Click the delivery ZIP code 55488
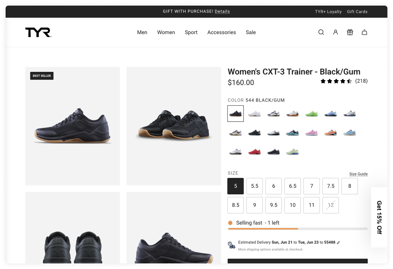The height and width of the screenshot is (269, 393). point(329,242)
